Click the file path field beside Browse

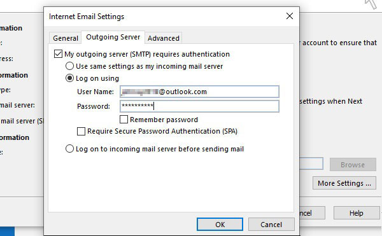(x=311, y=163)
